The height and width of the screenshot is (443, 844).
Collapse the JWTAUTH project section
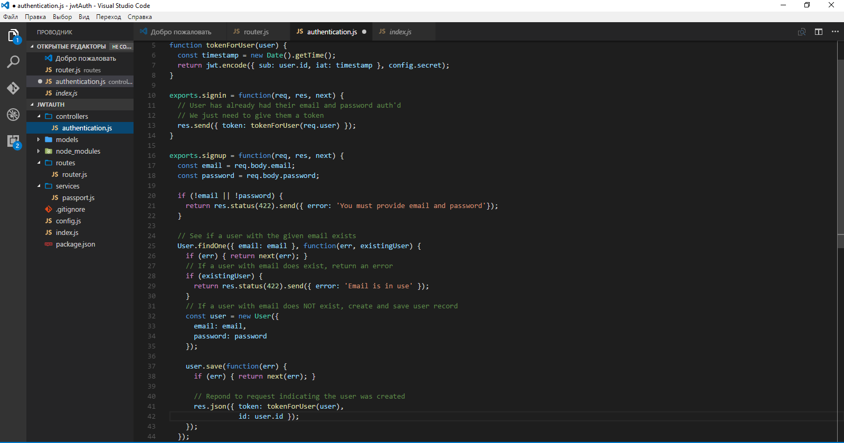[32, 105]
